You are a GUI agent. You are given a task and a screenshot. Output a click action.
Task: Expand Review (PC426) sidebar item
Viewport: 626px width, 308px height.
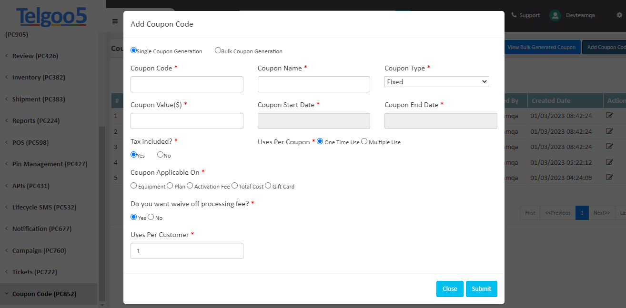pos(35,56)
